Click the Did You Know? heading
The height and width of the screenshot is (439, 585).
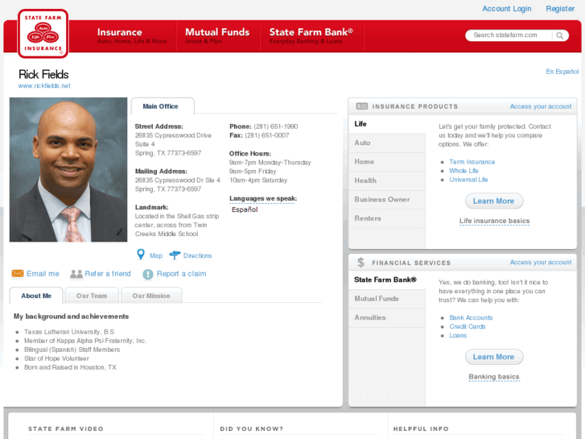click(251, 429)
